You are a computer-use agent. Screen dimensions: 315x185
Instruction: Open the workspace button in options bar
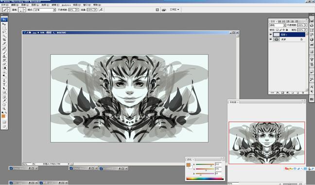click(x=174, y=9)
